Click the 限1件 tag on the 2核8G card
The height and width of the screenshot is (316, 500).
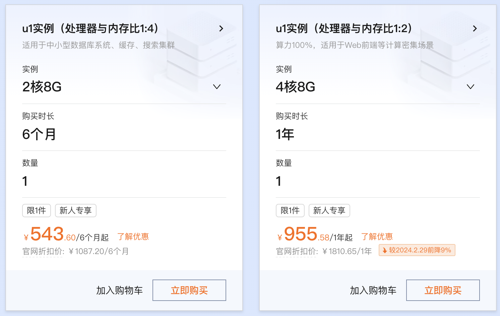click(36, 210)
